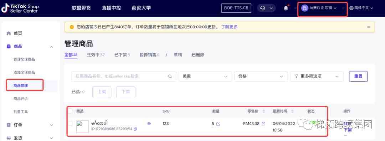Click the product search input field

tap(124, 76)
